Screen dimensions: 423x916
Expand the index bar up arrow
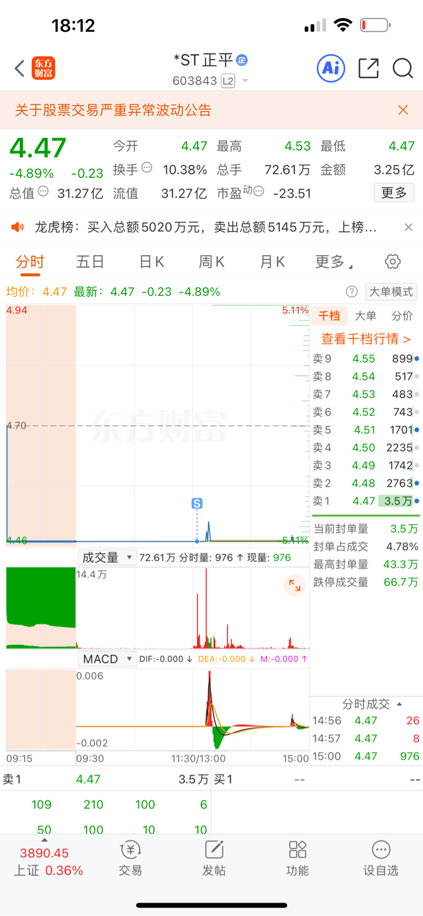pyautogui.click(x=45, y=840)
